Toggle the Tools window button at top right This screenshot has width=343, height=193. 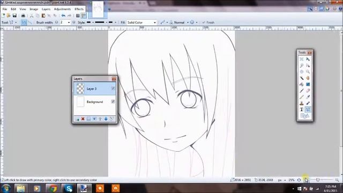tap(310, 9)
